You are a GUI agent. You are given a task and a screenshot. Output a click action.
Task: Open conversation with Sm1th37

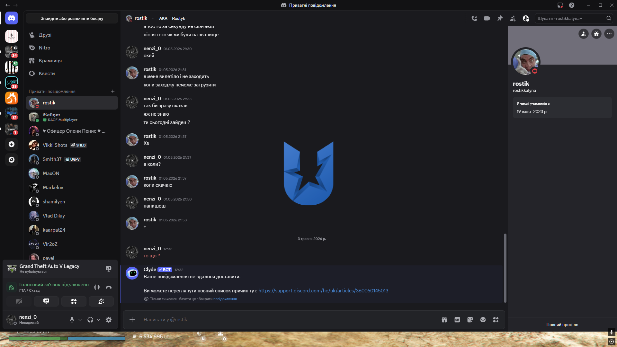[x=72, y=159]
